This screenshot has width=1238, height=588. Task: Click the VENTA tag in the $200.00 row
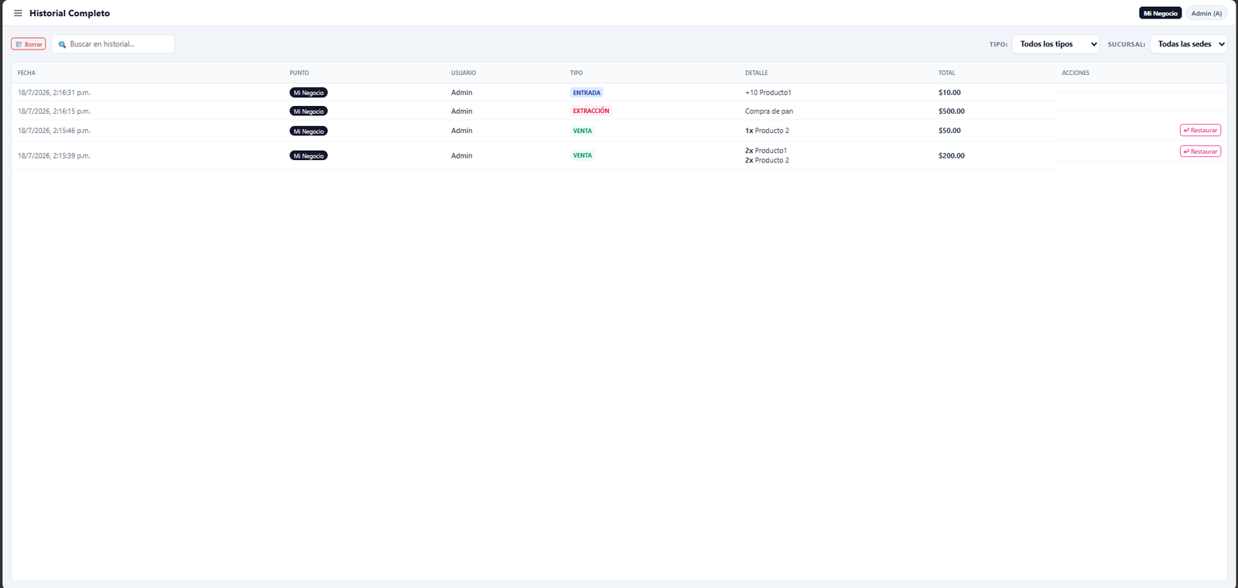point(583,156)
